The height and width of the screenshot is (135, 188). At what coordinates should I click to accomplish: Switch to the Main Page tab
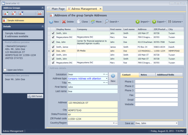pos(56,9)
